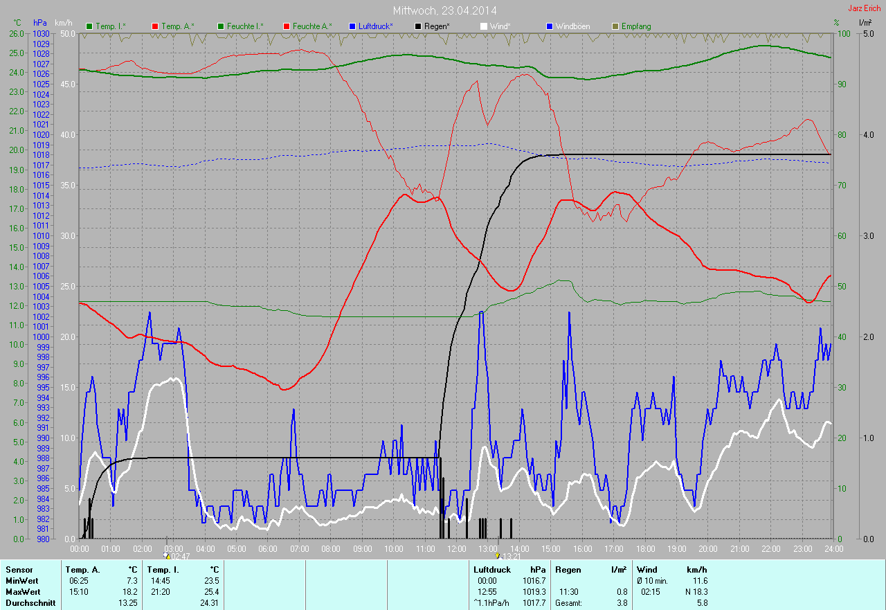Click the green Temp. I. legend swatch
This screenshot has width=886, height=610.
point(89,26)
